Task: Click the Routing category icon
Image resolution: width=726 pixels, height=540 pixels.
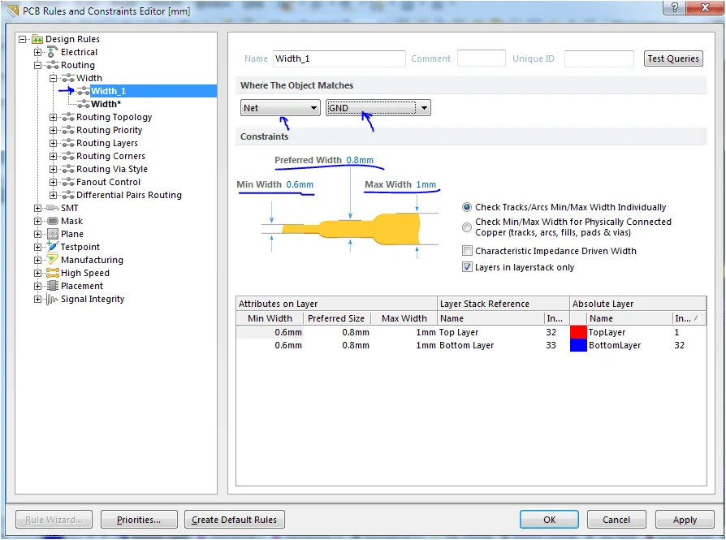Action: click(52, 65)
